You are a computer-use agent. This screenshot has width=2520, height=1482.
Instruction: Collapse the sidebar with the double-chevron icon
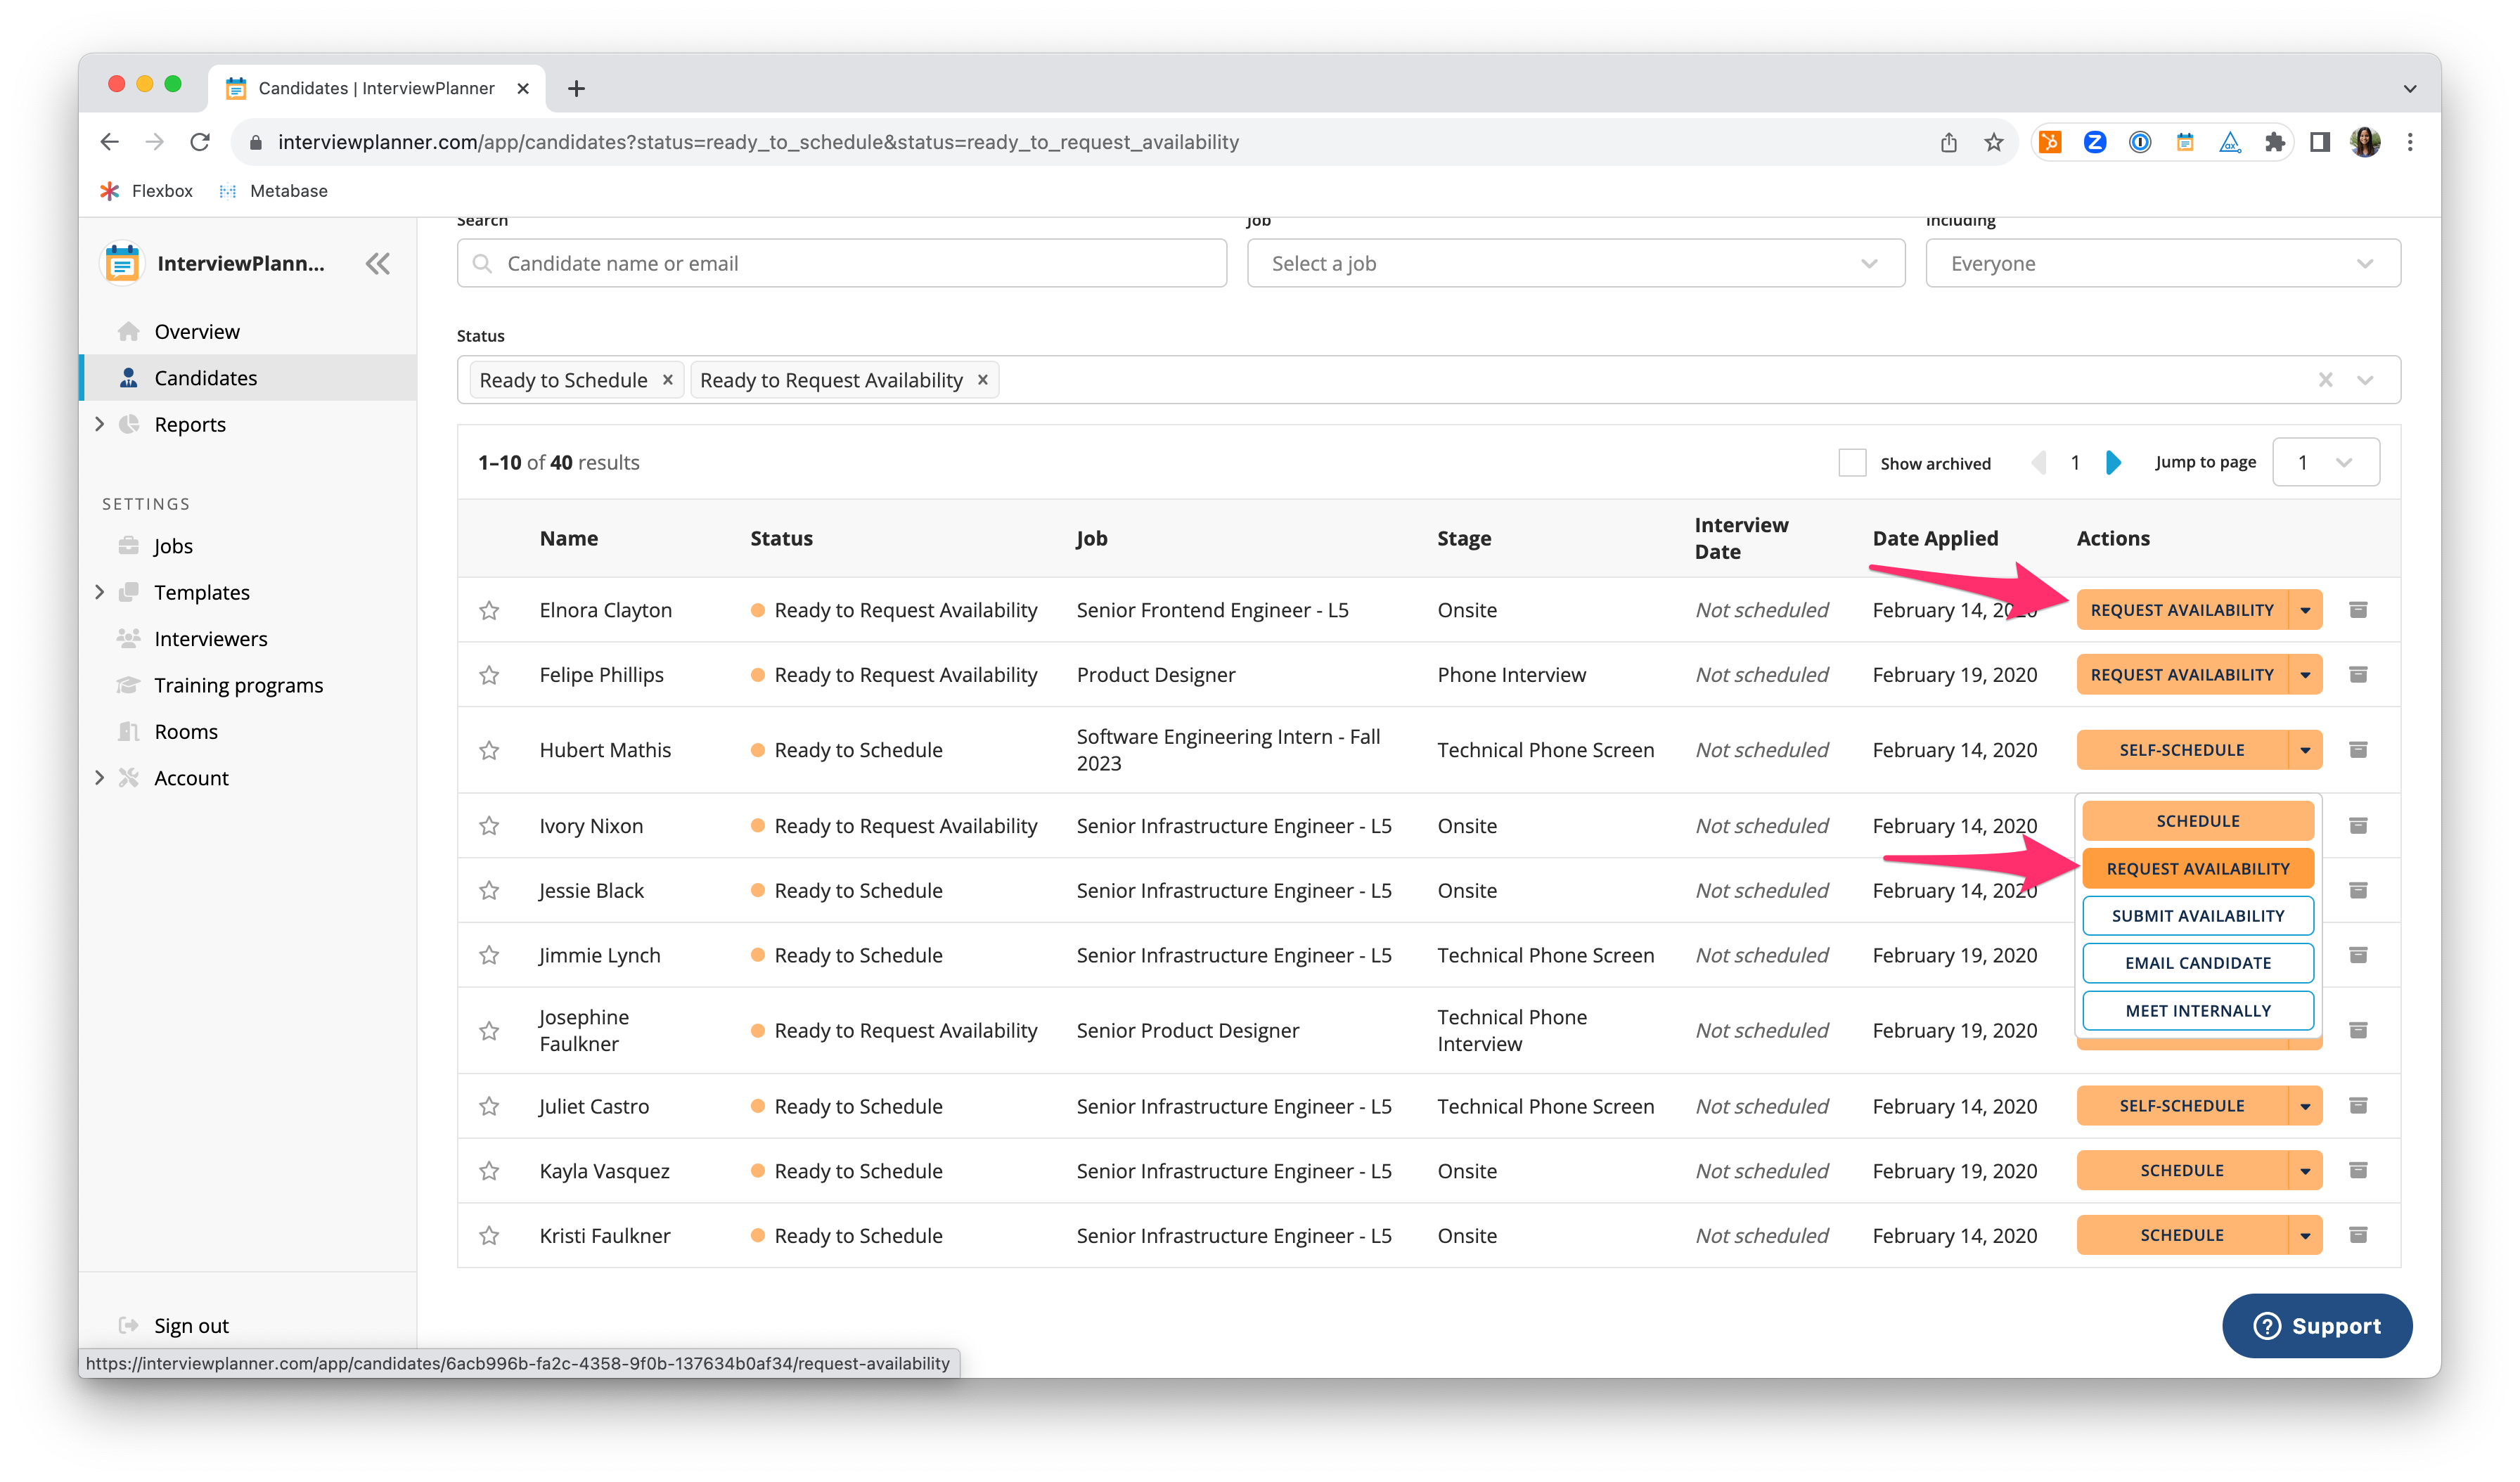[378, 264]
